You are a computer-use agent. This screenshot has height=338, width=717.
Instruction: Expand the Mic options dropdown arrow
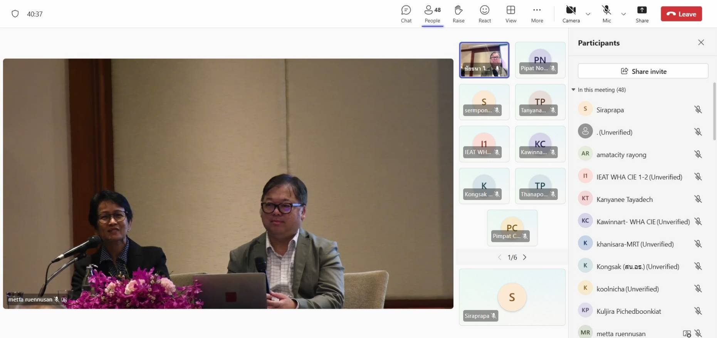pyautogui.click(x=623, y=14)
